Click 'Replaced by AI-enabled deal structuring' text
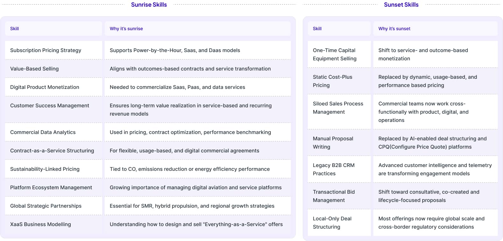Screen dimensions: 503x241 pos(432,143)
